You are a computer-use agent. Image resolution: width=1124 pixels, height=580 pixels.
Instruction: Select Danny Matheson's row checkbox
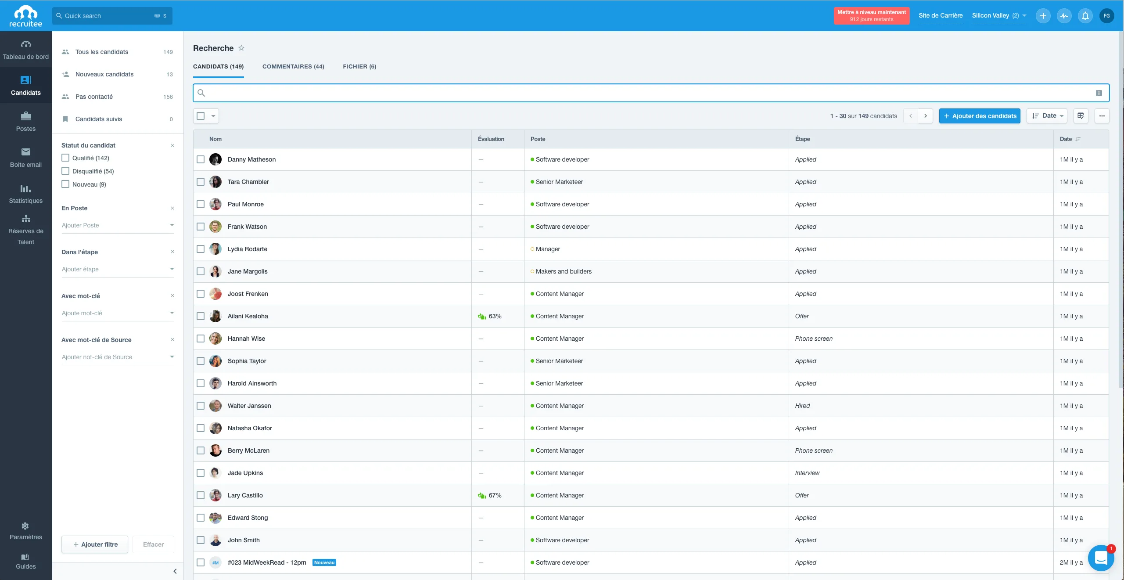[201, 159]
